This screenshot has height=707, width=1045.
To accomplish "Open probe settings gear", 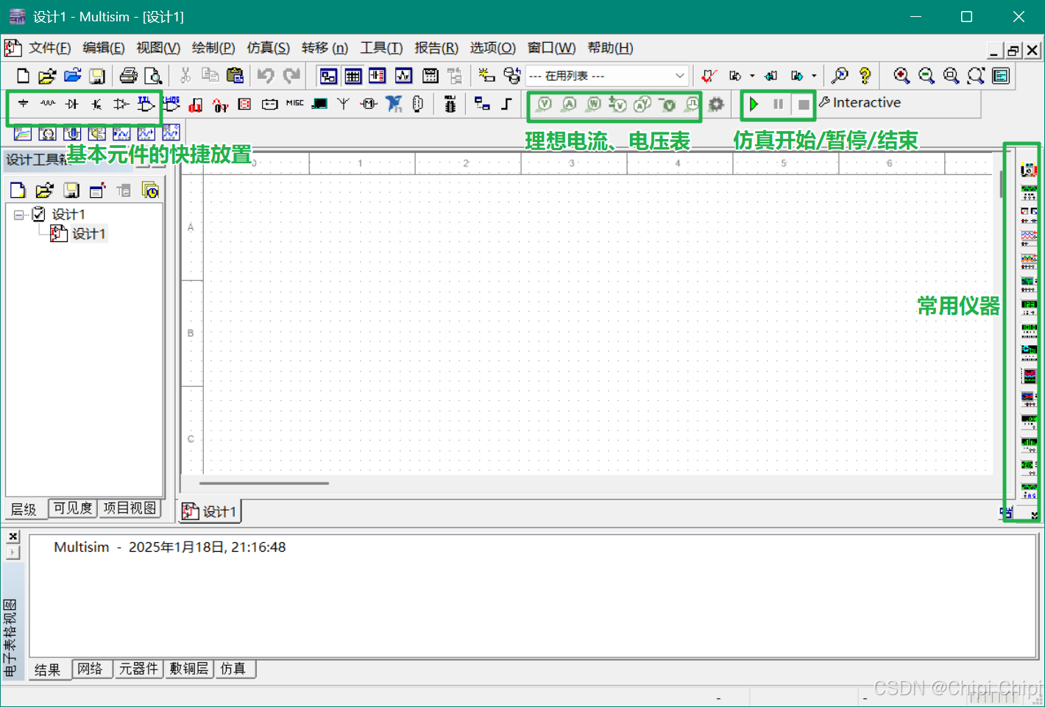I will click(x=716, y=104).
